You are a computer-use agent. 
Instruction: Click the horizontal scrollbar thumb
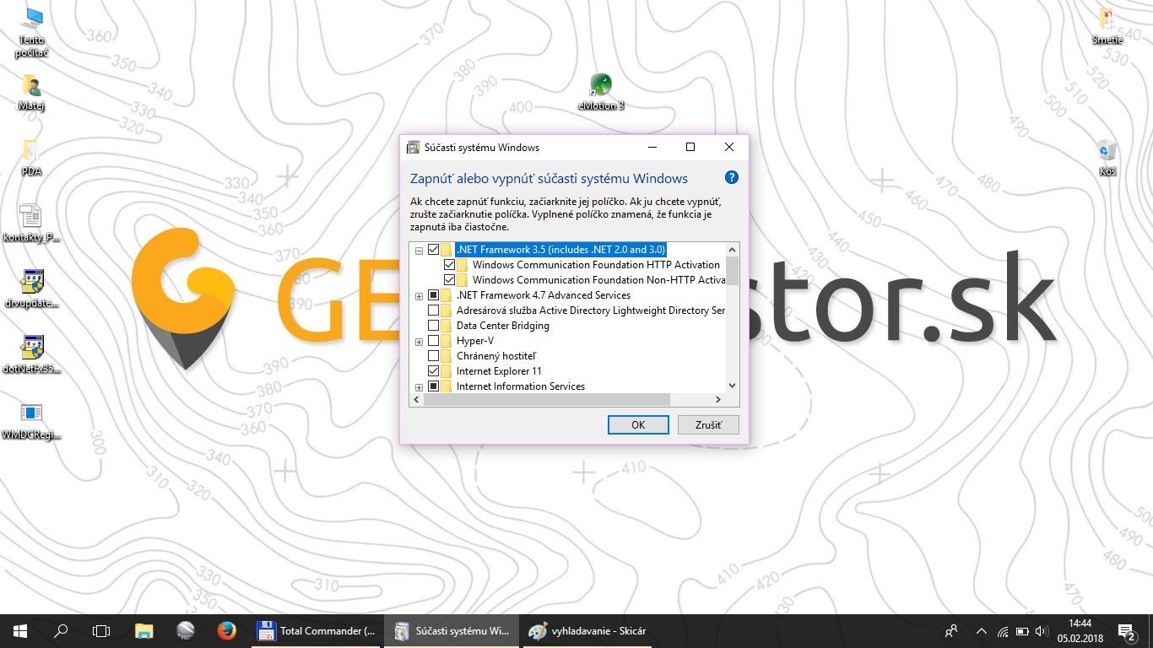pos(546,400)
